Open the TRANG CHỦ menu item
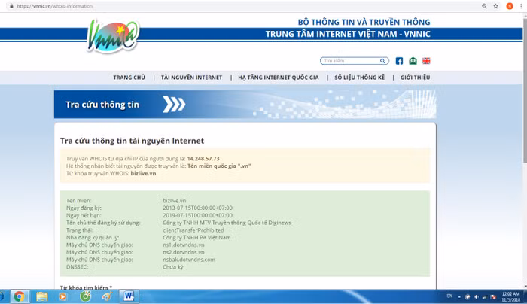527x304 pixels. coord(129,78)
